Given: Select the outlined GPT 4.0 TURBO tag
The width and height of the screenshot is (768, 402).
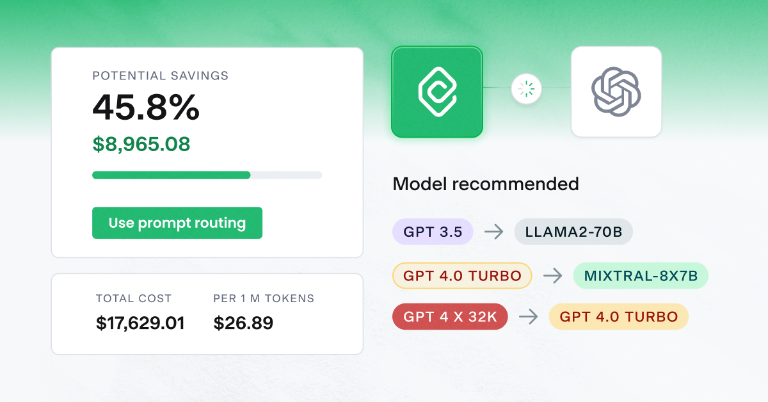Looking at the screenshot, I should coord(462,276).
